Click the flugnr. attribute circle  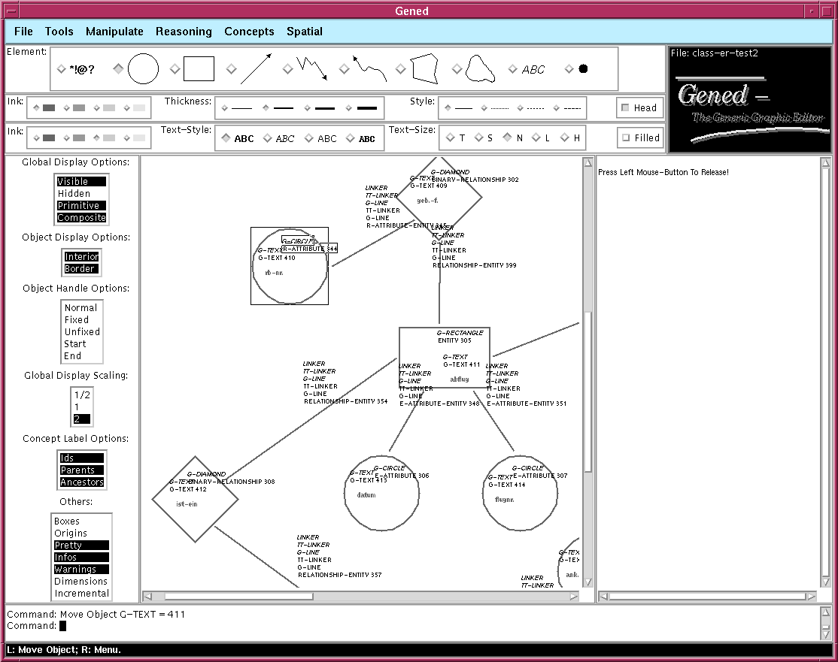520,493
